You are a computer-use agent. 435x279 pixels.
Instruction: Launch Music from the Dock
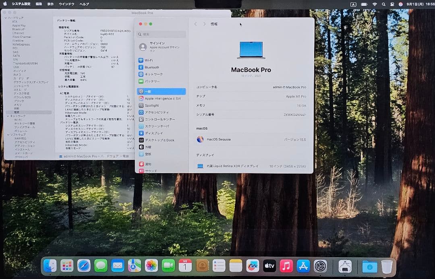(287, 266)
